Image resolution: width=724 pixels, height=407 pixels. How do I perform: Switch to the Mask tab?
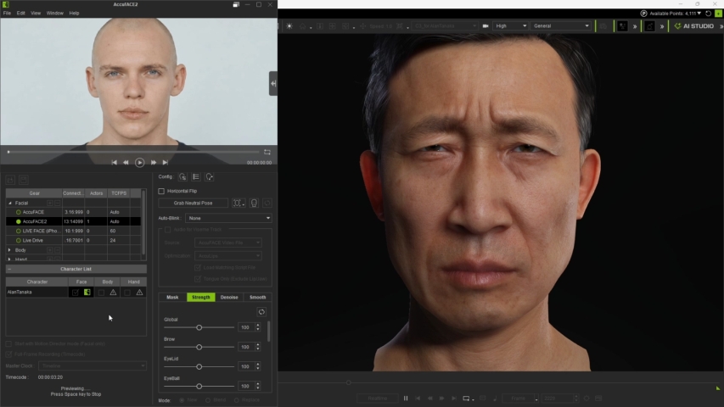tap(172, 298)
